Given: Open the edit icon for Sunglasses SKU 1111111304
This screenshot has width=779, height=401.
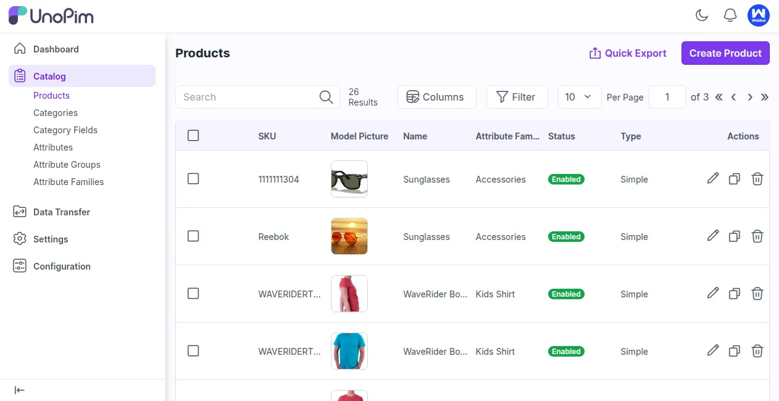Looking at the screenshot, I should 713,179.
